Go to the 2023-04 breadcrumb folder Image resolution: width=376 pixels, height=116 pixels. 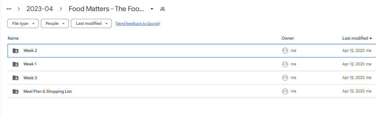40,9
